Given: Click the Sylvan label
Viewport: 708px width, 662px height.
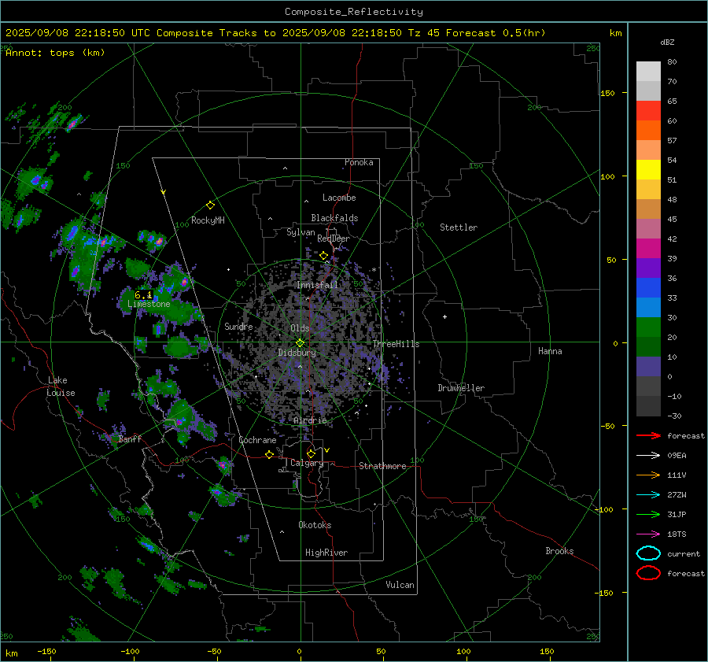Looking at the screenshot, I should [301, 232].
